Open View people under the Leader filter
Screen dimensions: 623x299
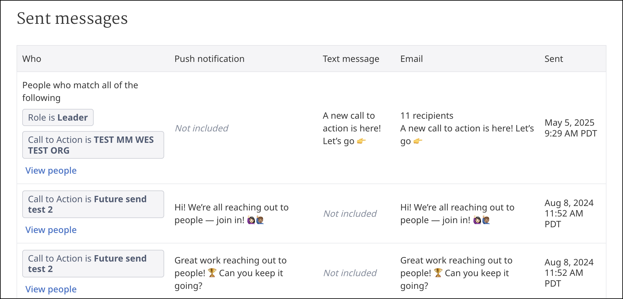click(x=51, y=170)
